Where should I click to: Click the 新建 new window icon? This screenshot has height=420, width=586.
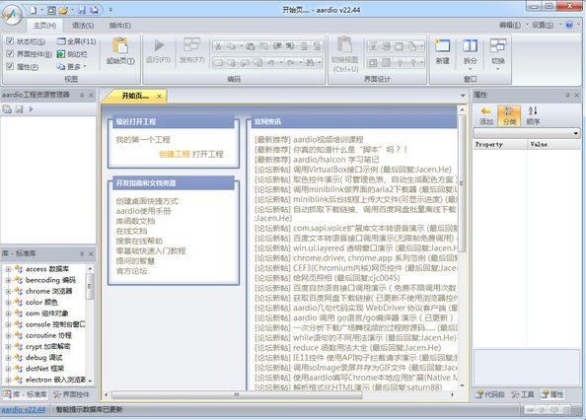point(443,46)
